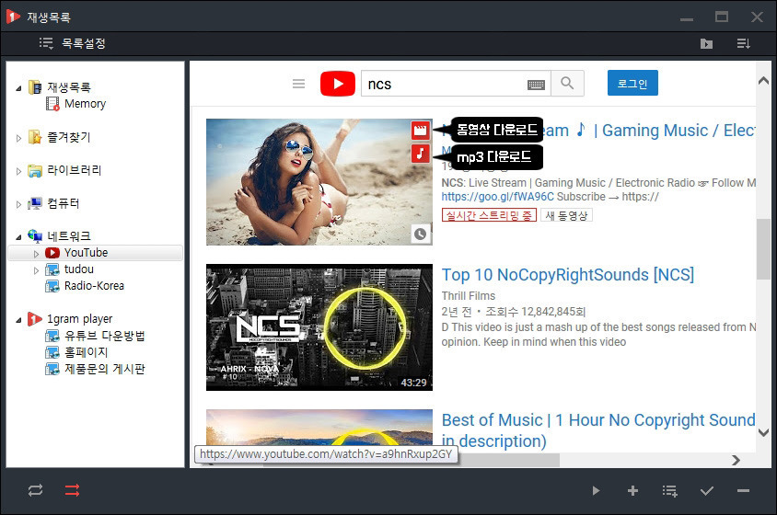Click the magnifier search button

point(567,83)
